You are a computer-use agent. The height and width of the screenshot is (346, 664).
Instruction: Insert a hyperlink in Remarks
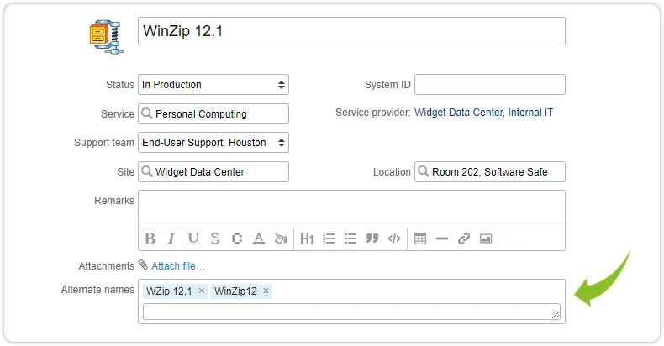[x=464, y=239]
